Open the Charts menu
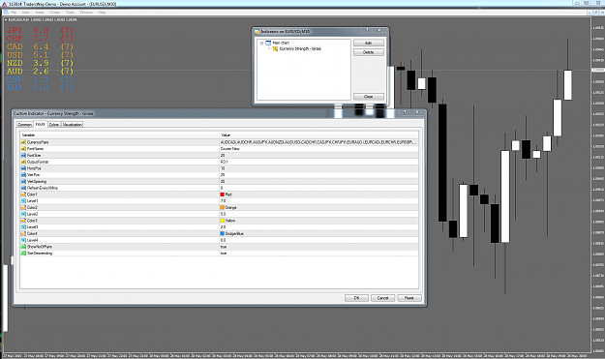The height and width of the screenshot is (359, 605). [x=55, y=13]
